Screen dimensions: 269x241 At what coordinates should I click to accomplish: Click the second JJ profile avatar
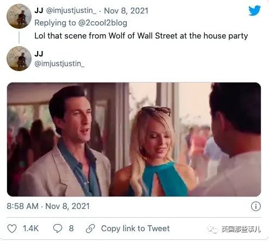19,59
